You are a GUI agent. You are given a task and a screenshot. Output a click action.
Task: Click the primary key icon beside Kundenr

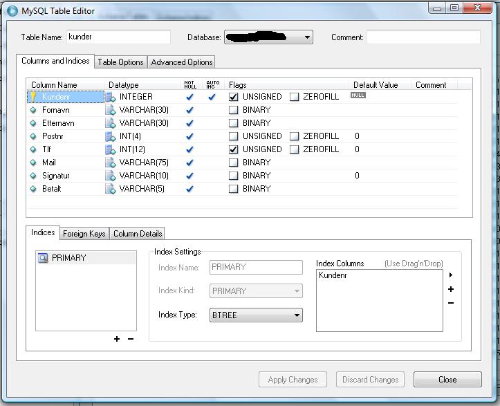(x=33, y=97)
